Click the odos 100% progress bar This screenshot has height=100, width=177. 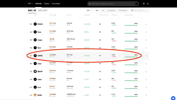click(131, 80)
